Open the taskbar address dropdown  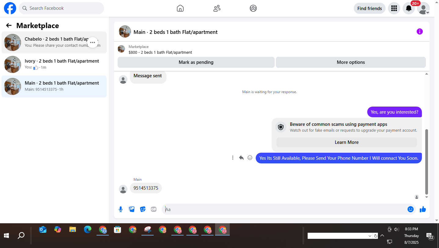tap(370, 236)
